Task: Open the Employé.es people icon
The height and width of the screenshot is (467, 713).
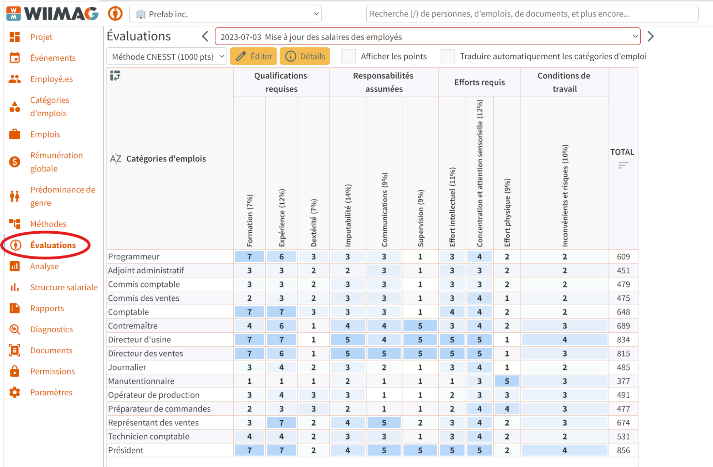Action: (15, 79)
